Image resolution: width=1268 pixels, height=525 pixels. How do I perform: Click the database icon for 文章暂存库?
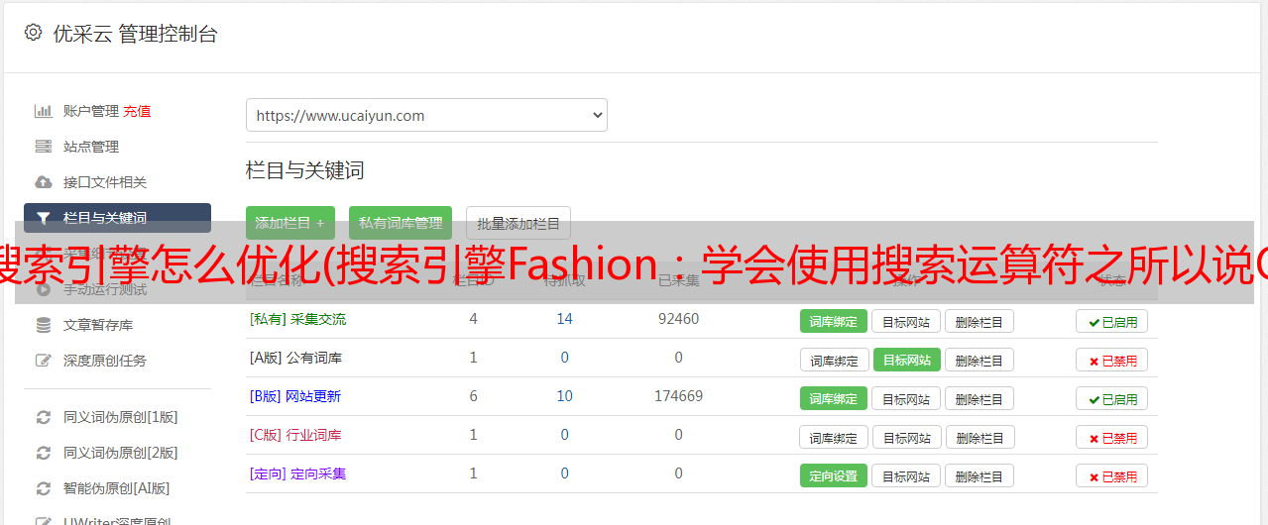coord(44,325)
